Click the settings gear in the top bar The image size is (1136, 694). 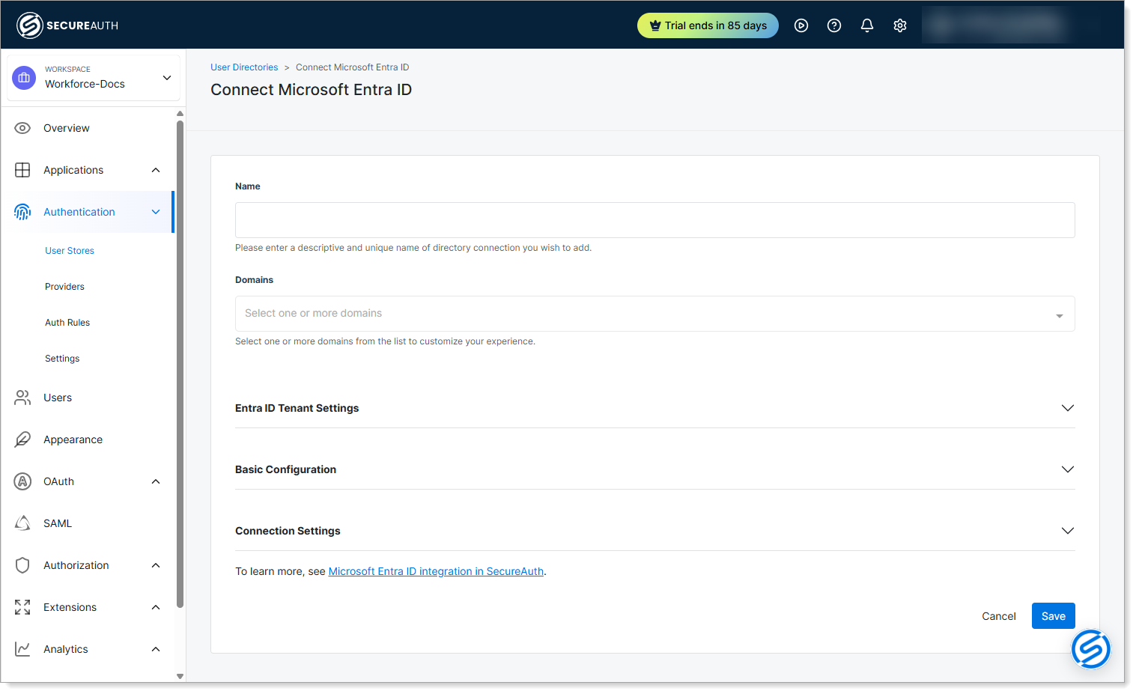[899, 25]
